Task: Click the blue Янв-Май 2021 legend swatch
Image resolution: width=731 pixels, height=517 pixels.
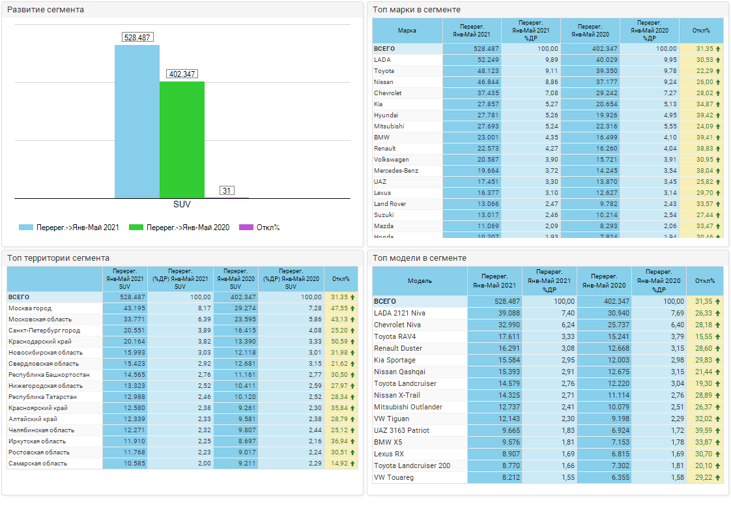Action: click(26, 228)
